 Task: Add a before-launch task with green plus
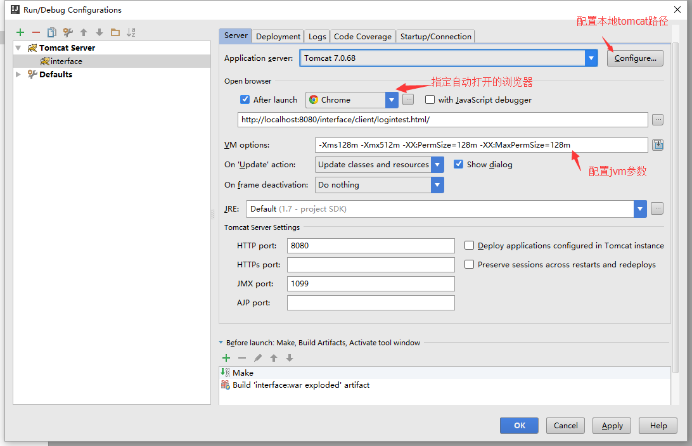point(226,358)
